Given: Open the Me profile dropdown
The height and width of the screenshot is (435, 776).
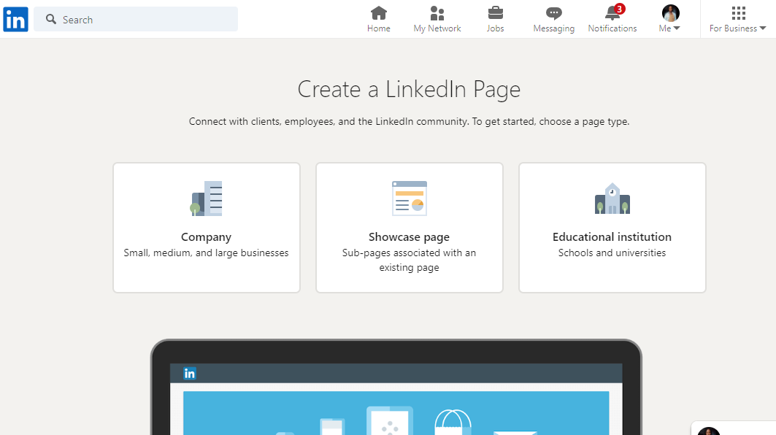Looking at the screenshot, I should (x=669, y=18).
